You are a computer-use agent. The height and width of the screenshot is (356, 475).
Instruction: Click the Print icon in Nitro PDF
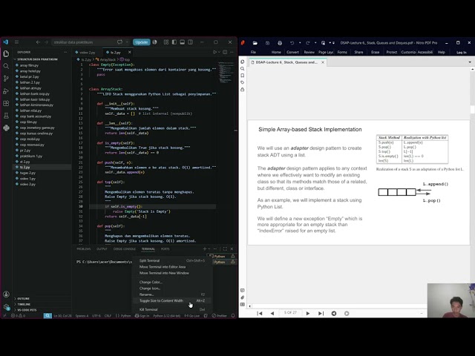[280, 43]
